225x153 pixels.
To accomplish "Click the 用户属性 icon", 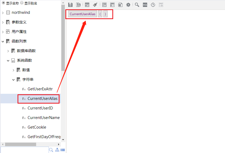I will 8,32.
